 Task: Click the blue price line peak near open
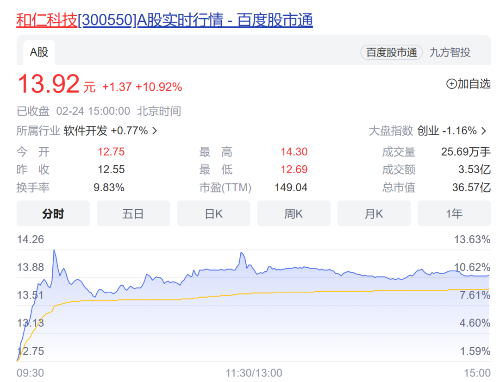pyautogui.click(x=54, y=250)
